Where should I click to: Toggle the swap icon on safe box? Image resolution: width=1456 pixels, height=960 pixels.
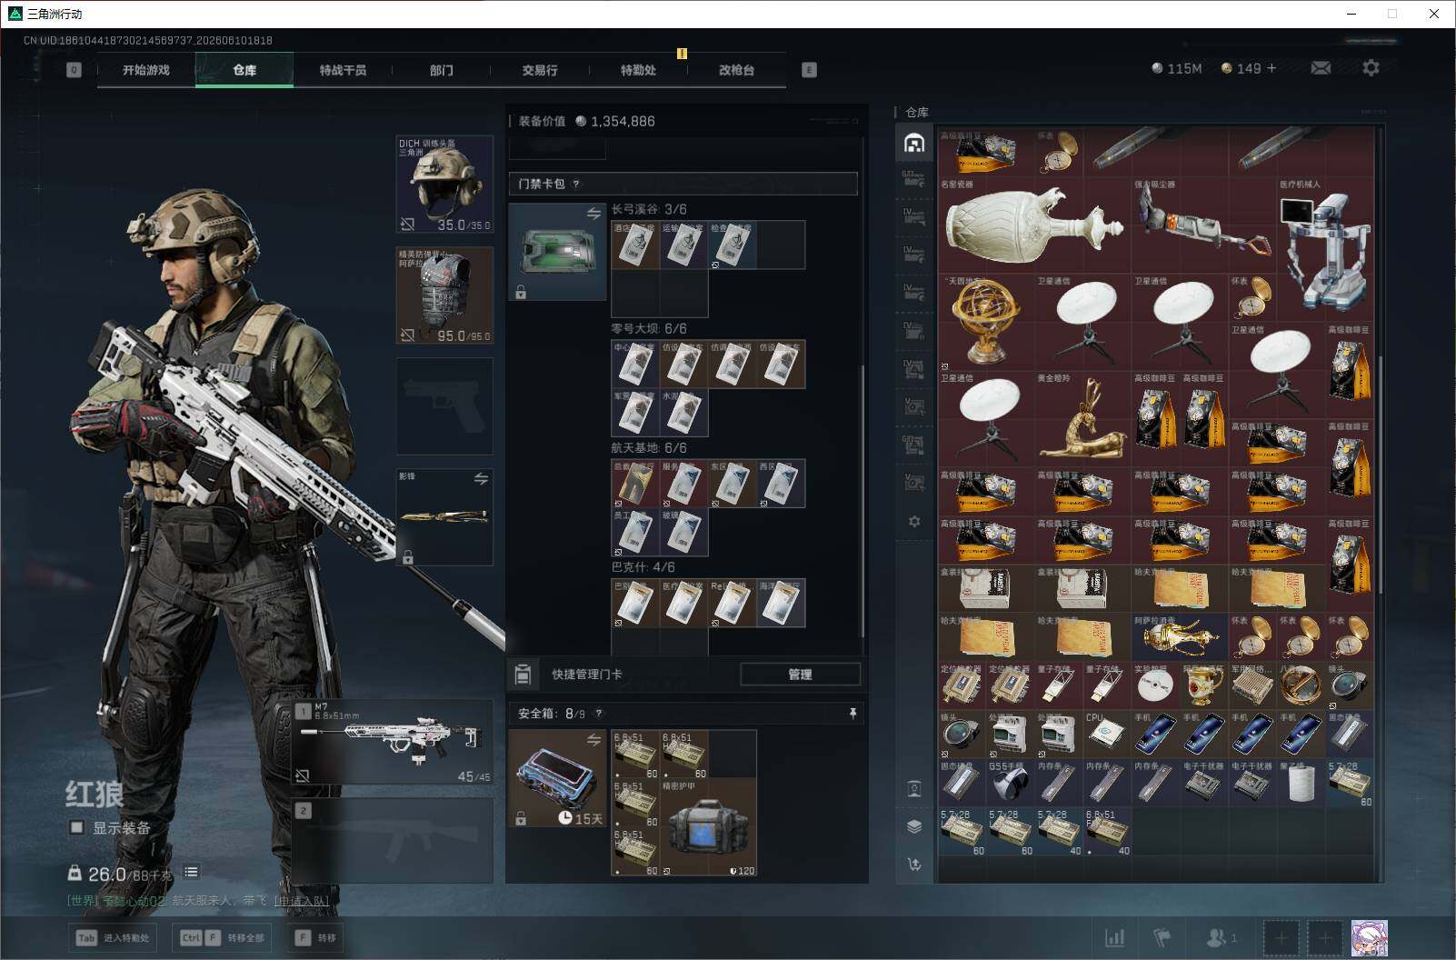coord(593,740)
